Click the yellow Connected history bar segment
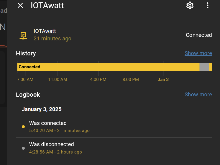This screenshot has width=220, height=165. 108,67
